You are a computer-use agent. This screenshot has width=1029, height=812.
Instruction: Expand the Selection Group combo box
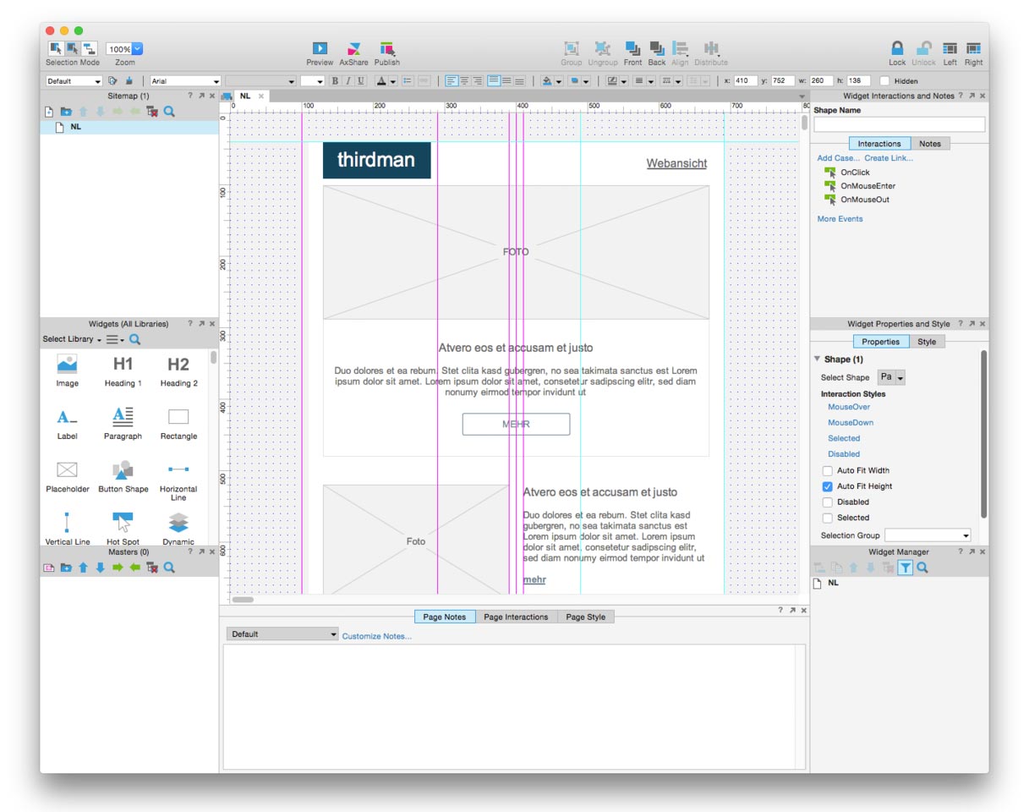[966, 535]
